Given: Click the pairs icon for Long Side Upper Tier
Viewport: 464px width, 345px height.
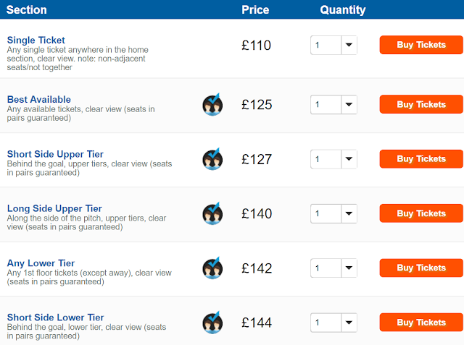Looking at the screenshot, I should pos(212,213).
